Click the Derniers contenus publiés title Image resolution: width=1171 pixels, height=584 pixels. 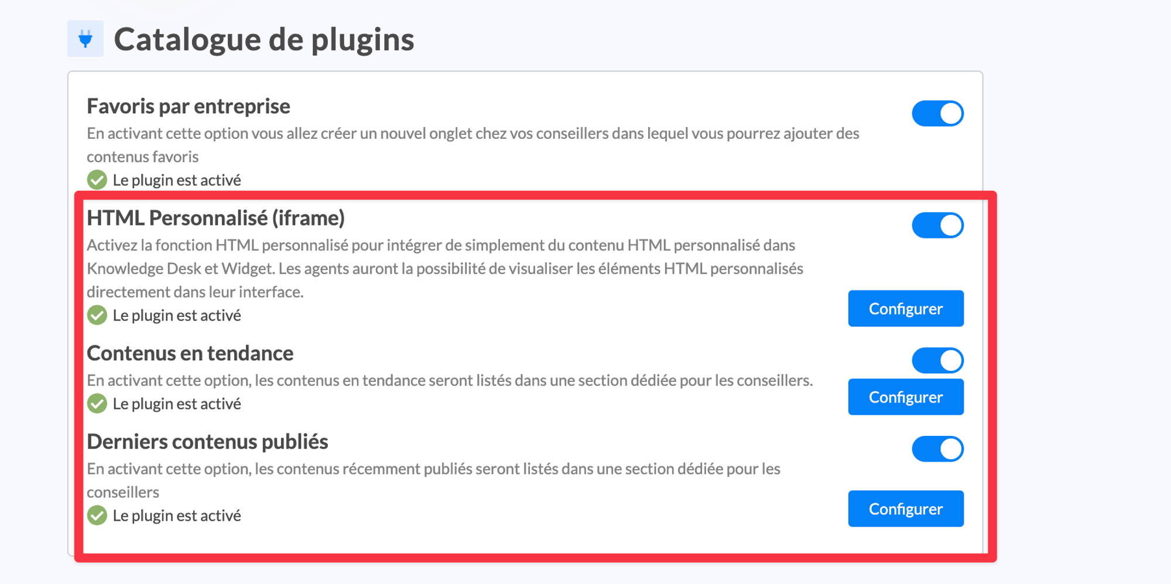pyautogui.click(x=207, y=442)
